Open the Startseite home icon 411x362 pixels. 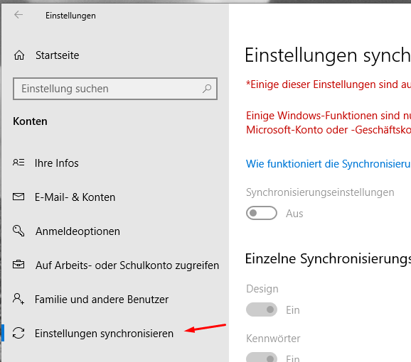tap(19, 55)
